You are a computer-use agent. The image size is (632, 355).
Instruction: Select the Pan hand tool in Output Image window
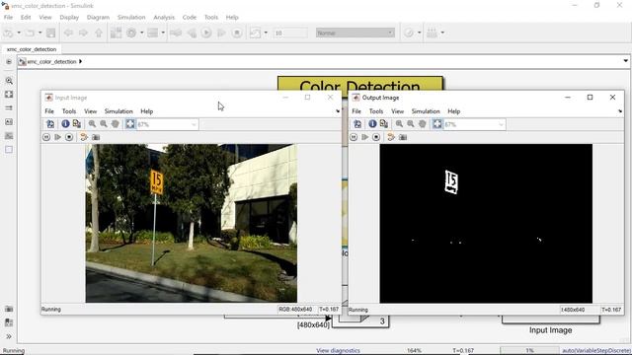pos(423,124)
